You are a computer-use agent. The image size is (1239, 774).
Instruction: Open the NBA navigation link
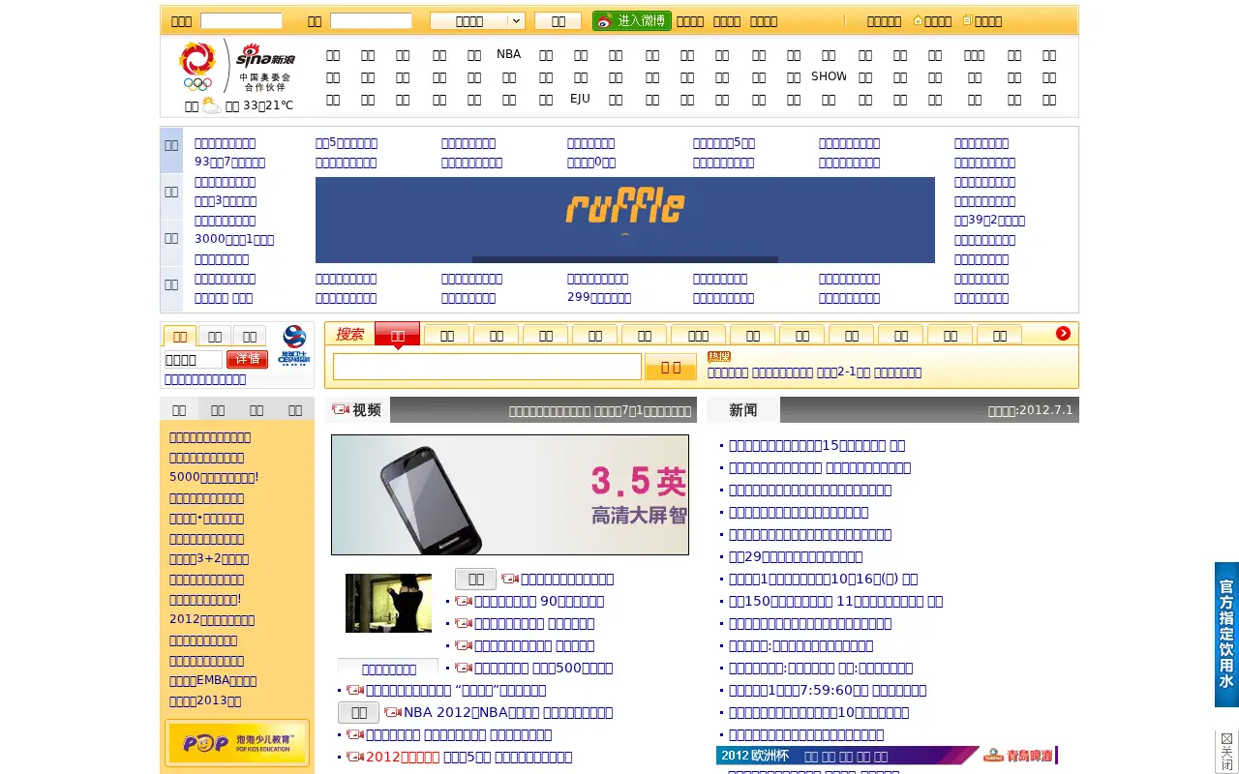508,54
